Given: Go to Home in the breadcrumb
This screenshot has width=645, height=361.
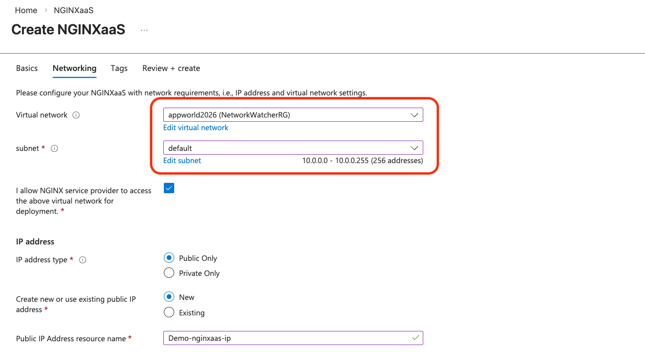Looking at the screenshot, I should coord(26,10).
